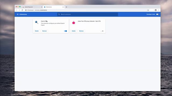Click the magnifying glass extension icon
This screenshot has width=172, height=96.
click(x=37, y=22)
